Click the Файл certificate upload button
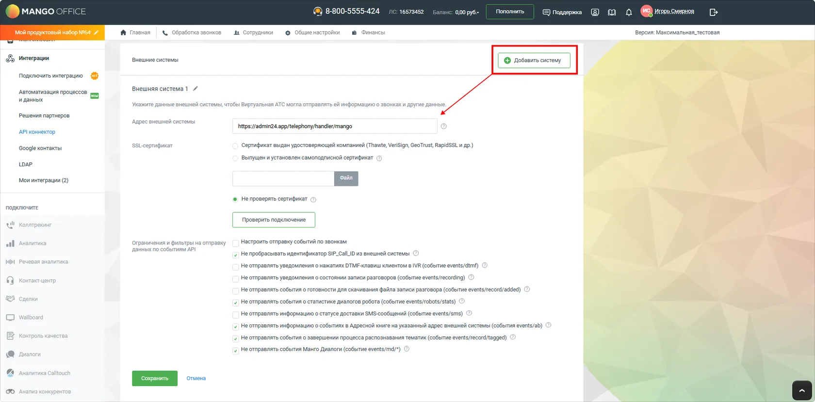The height and width of the screenshot is (402, 815). 346,178
